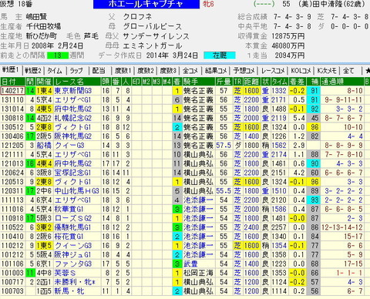Click the 騎手 column header
The image size is (370, 299).
[x=199, y=82]
